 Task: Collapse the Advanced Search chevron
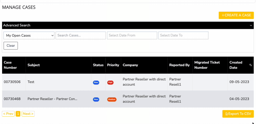point(251,25)
